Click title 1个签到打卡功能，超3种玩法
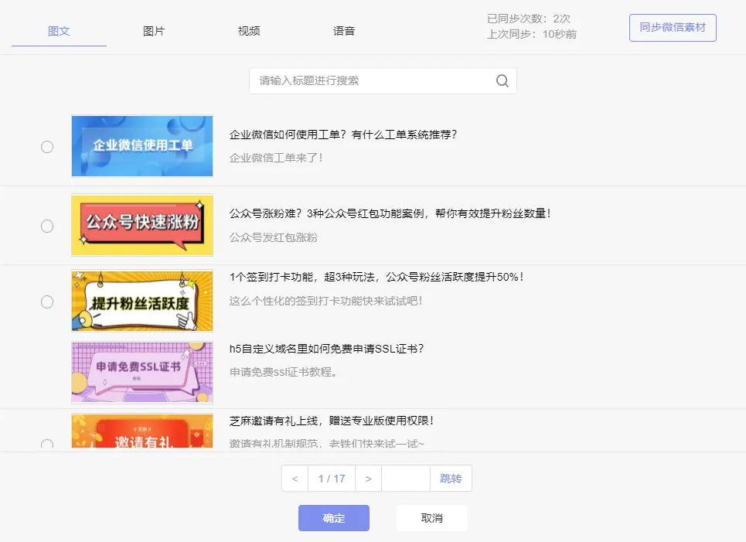 [x=376, y=277]
